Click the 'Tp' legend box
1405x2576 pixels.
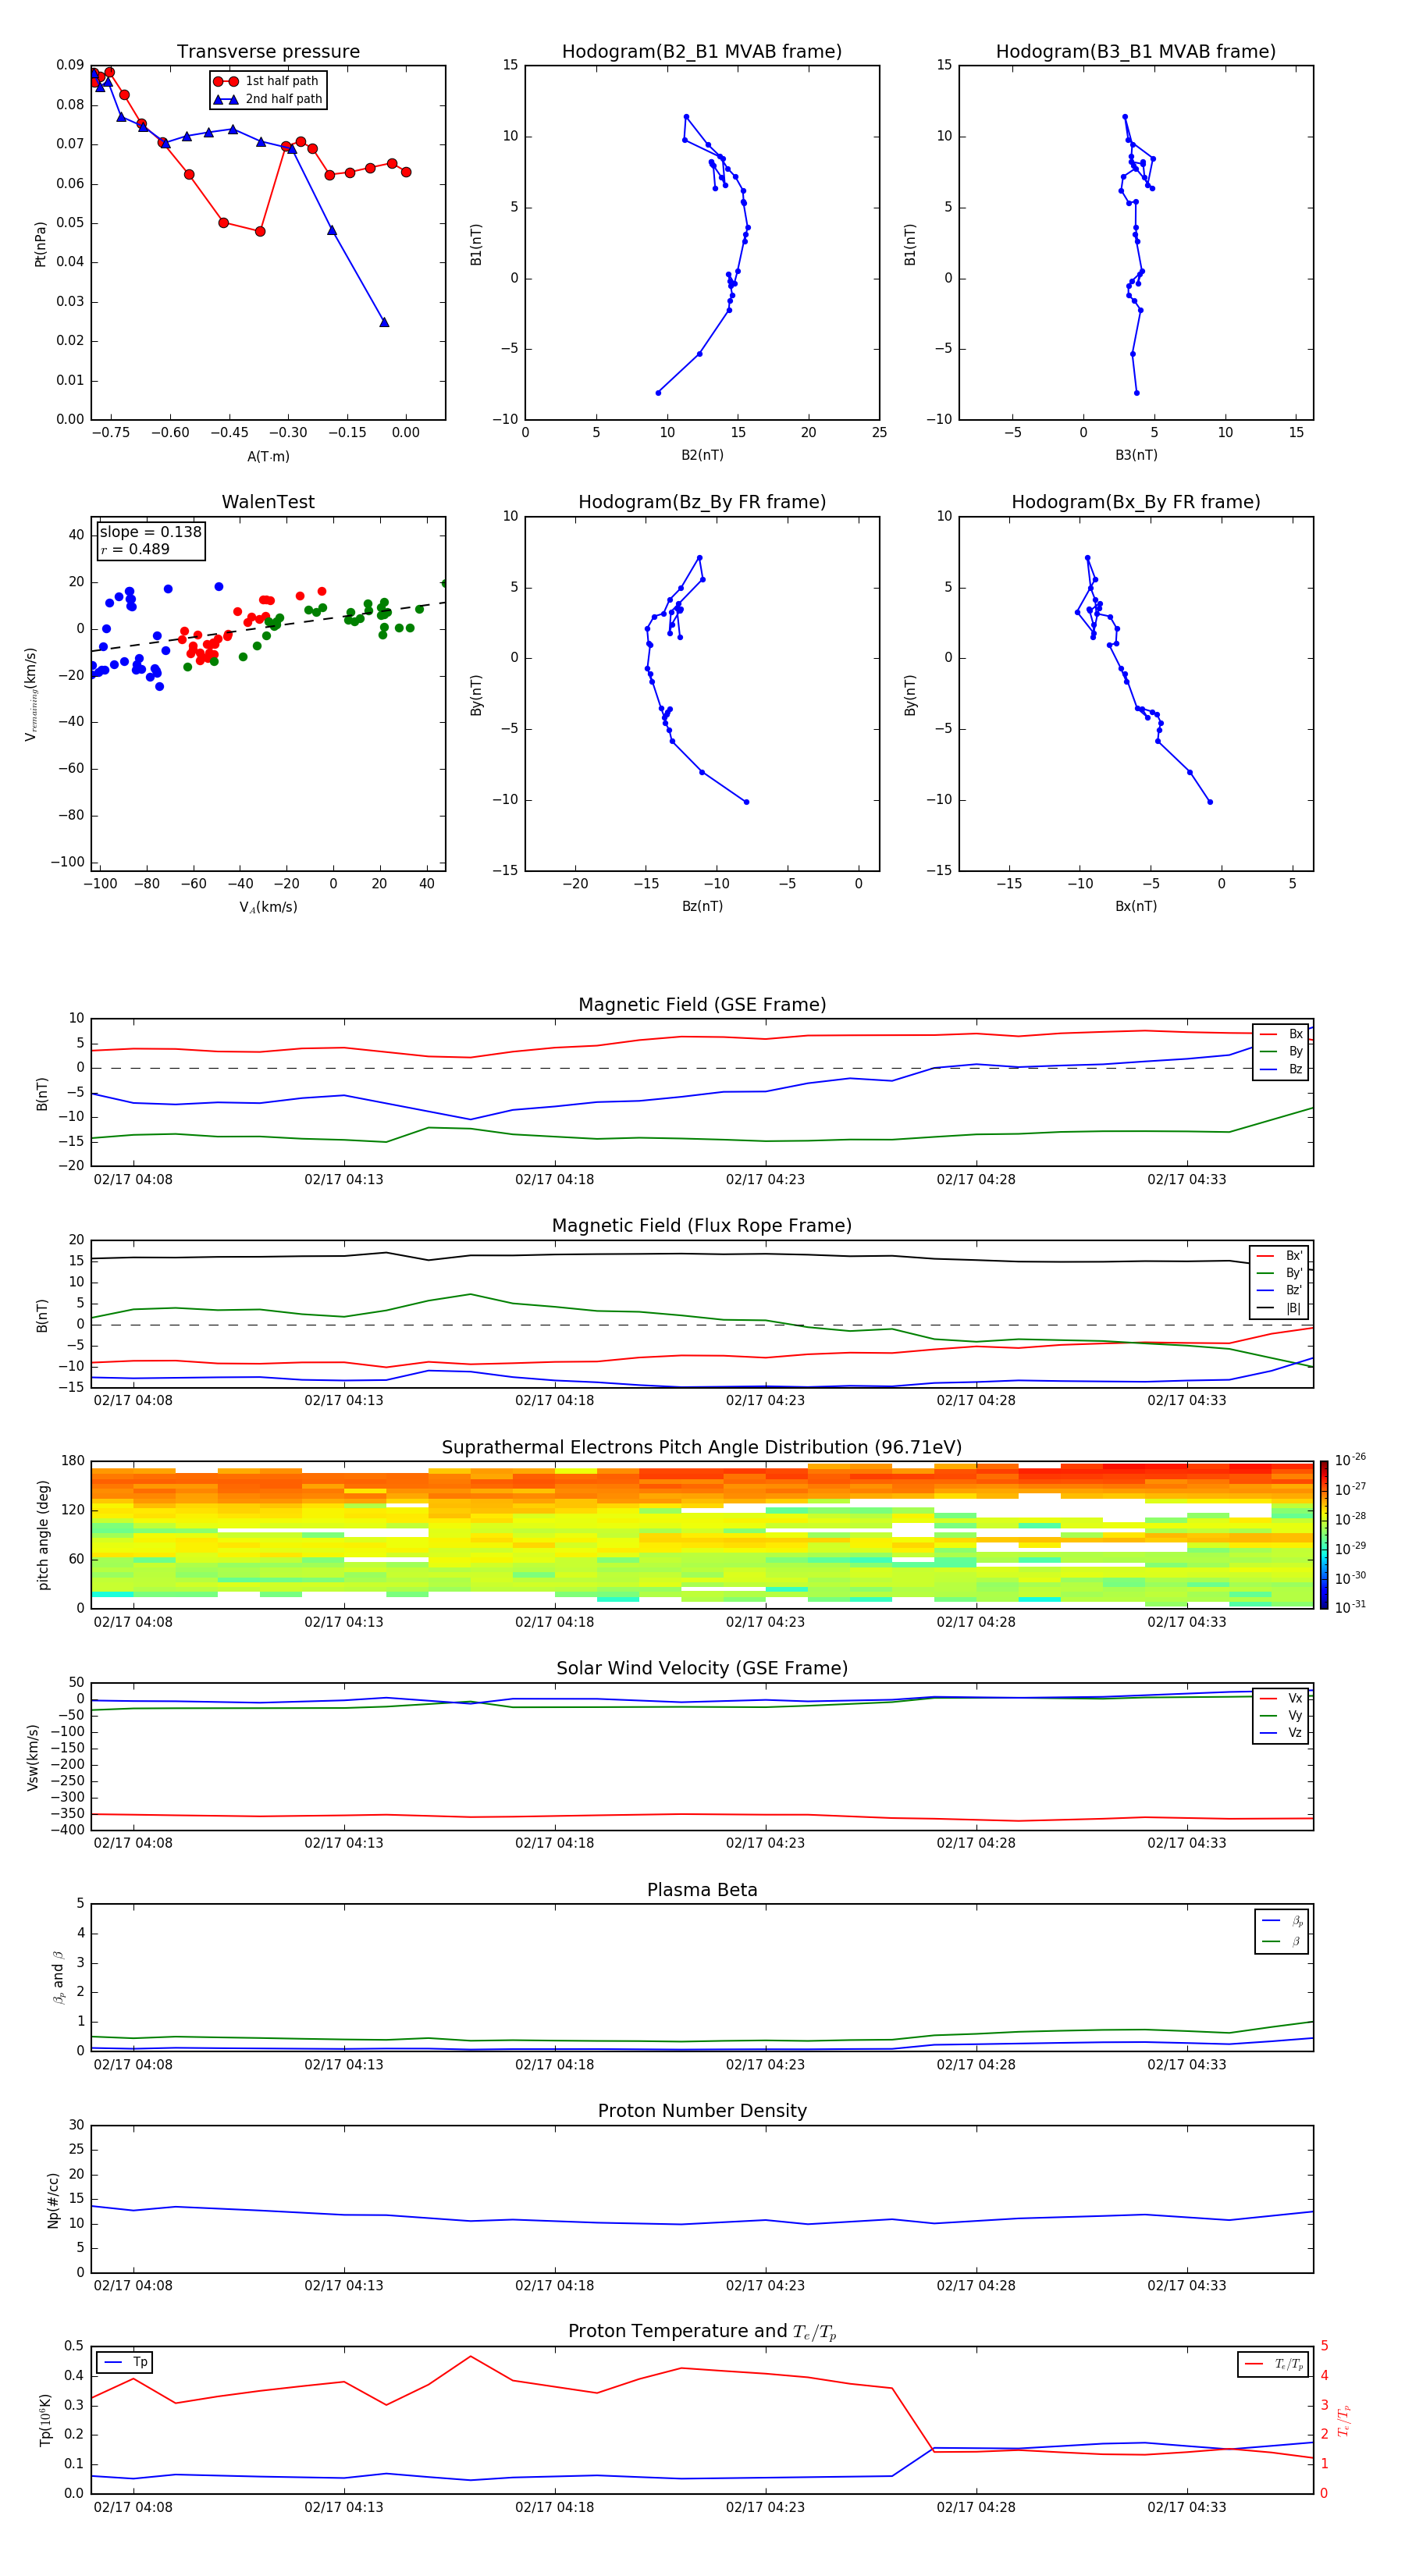click(x=125, y=2362)
